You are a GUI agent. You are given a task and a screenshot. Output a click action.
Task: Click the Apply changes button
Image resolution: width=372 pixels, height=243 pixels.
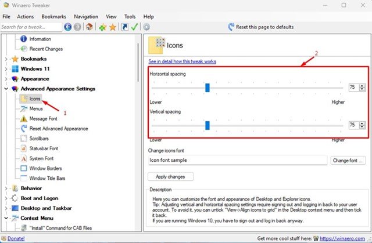[170, 176]
